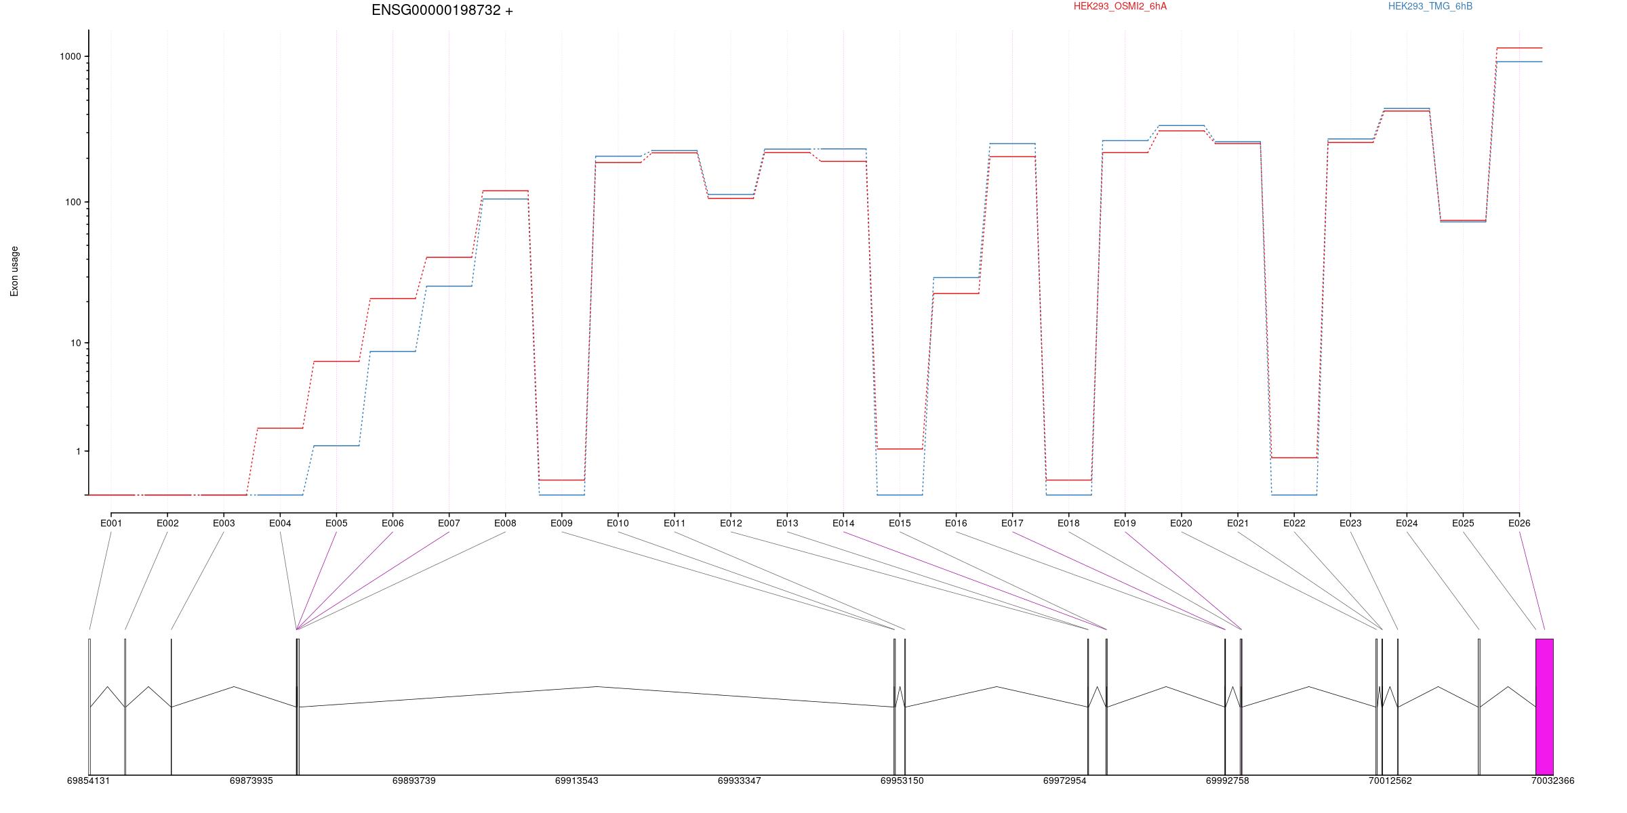Click exon label E012

731,523
